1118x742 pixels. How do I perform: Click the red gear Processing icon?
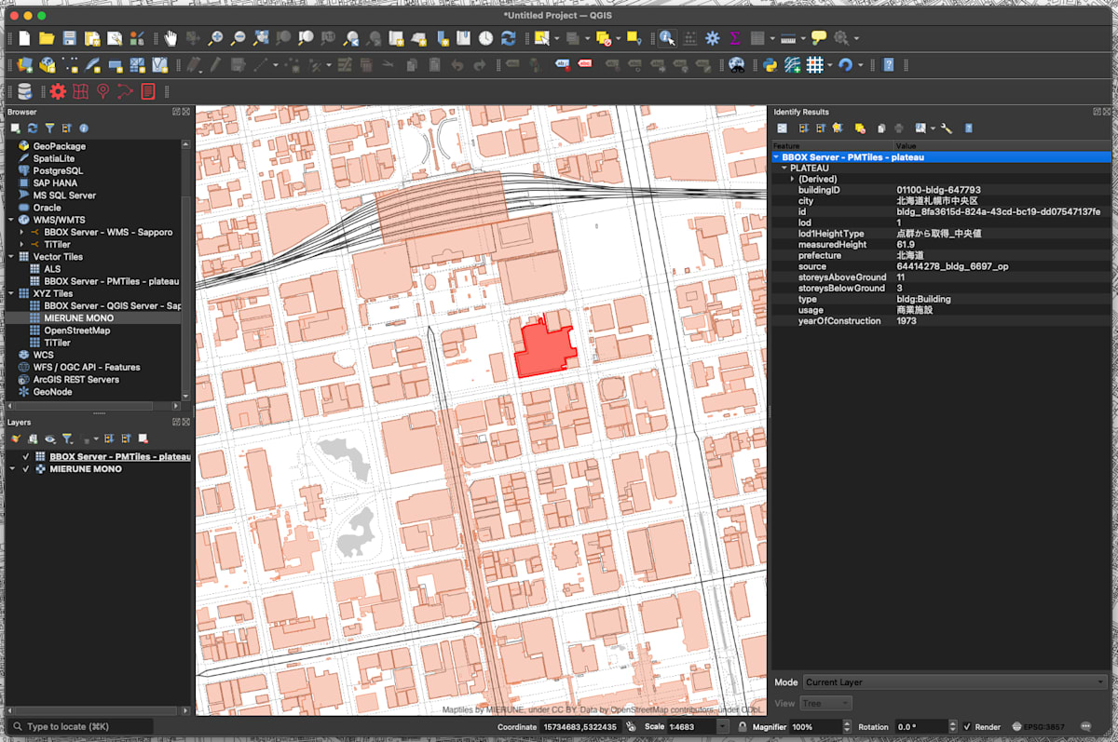coord(58,91)
